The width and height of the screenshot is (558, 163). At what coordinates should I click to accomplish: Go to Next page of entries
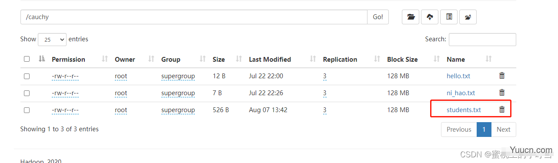point(504,130)
